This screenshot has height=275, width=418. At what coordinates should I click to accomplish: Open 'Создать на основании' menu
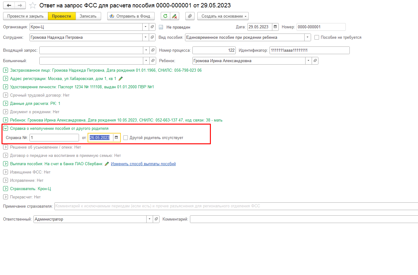[x=223, y=16]
